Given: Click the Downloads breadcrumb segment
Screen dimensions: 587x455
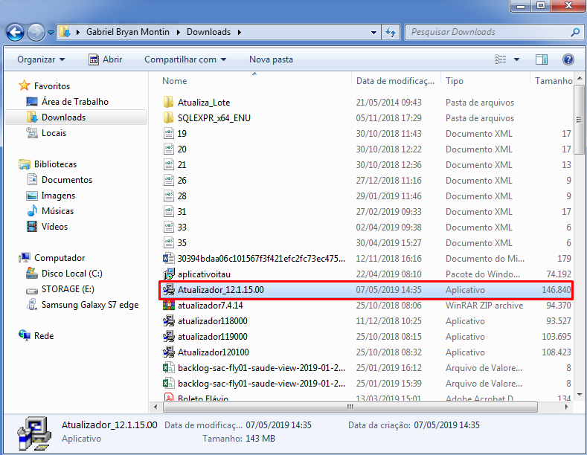Looking at the screenshot, I should (x=208, y=32).
